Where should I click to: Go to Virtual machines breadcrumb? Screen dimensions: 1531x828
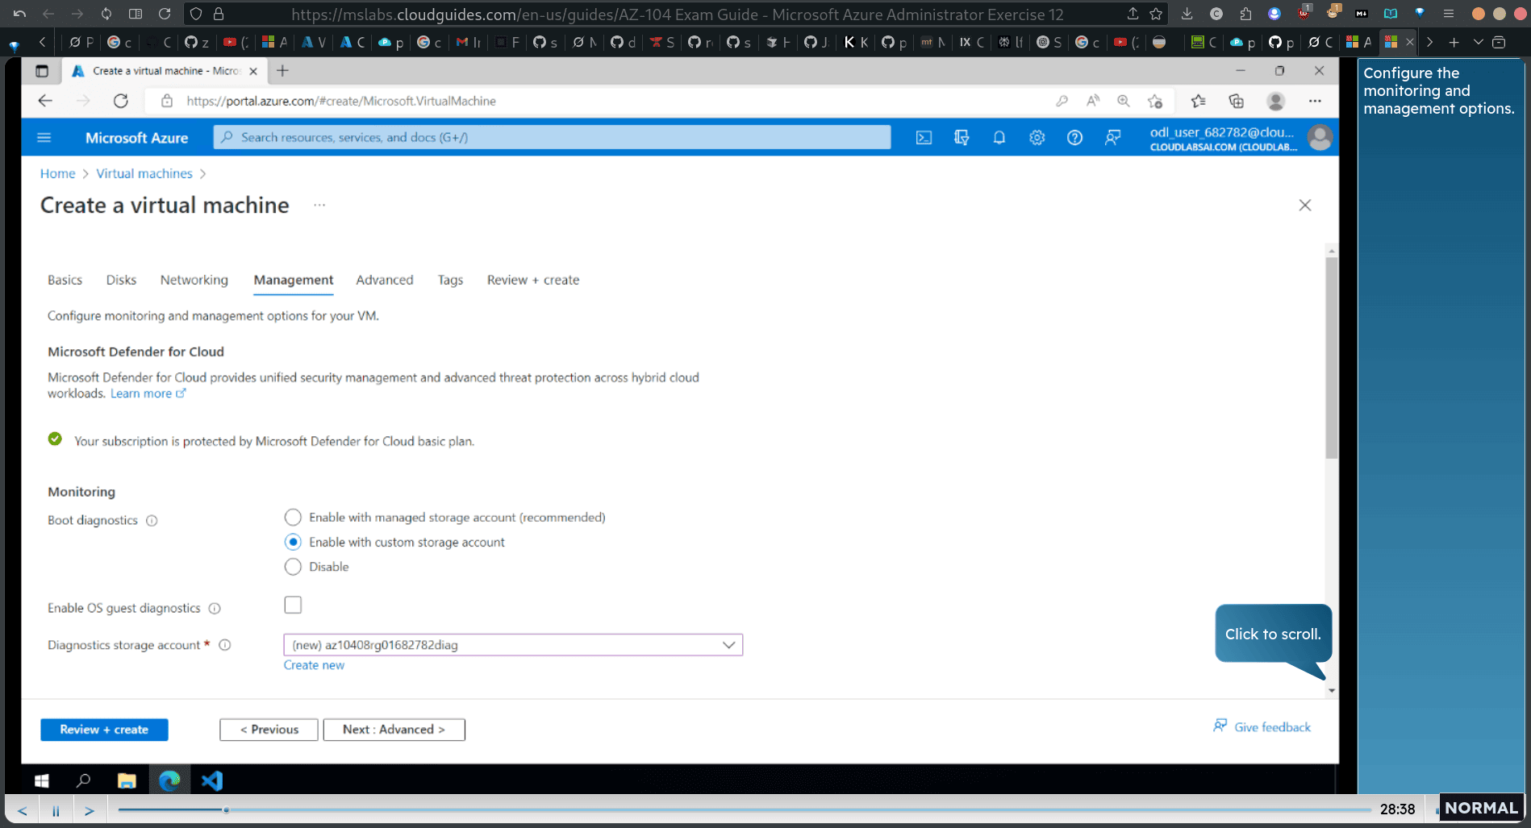144,173
